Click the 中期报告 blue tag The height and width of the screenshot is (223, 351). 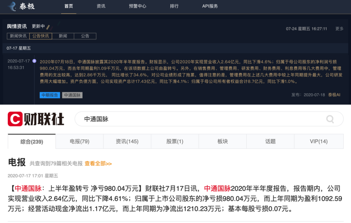(50, 95)
